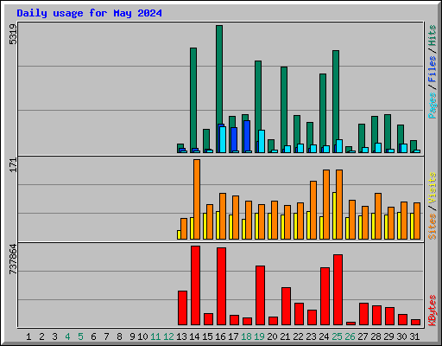The image size is (442, 346).
Task: Click the red "KBytes" legend label
Action: point(432,311)
